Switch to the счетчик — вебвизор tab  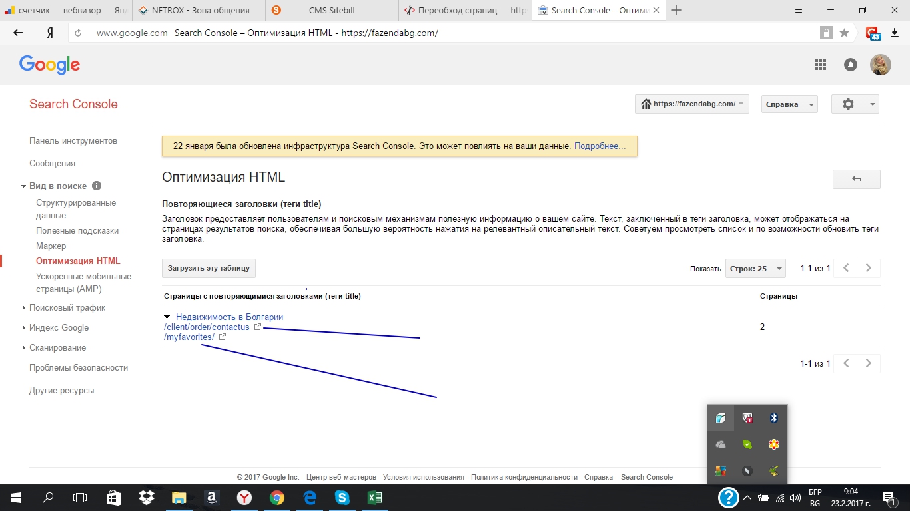tap(66, 10)
